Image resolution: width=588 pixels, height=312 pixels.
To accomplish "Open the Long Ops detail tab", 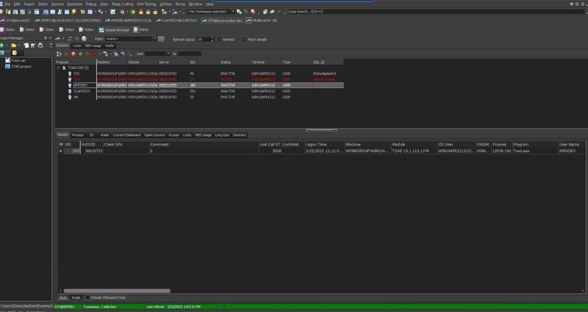I will coord(222,135).
